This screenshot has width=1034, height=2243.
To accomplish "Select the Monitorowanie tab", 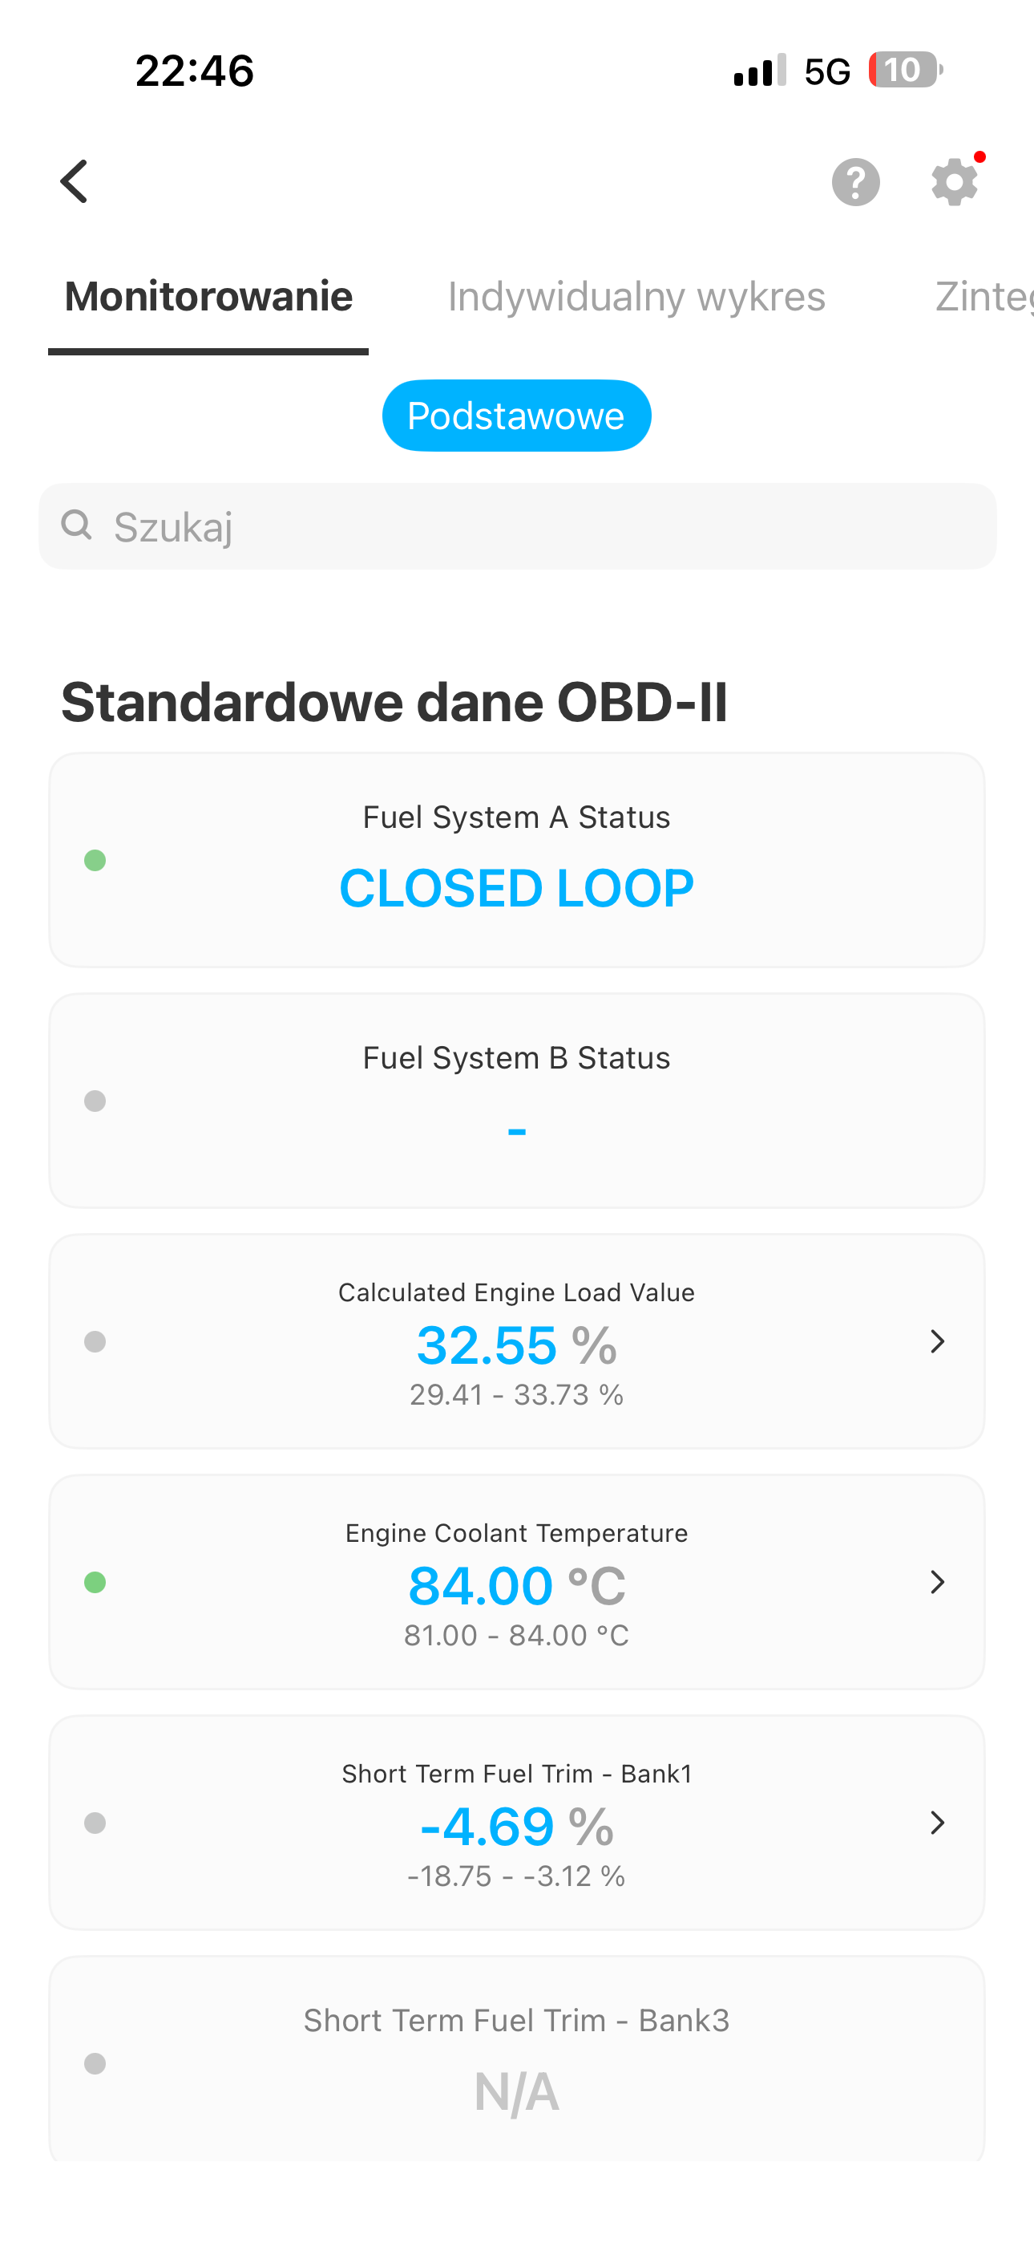I will 209,297.
